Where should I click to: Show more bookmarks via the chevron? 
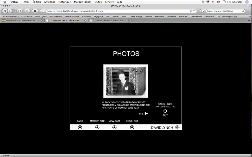(x=249, y=17)
